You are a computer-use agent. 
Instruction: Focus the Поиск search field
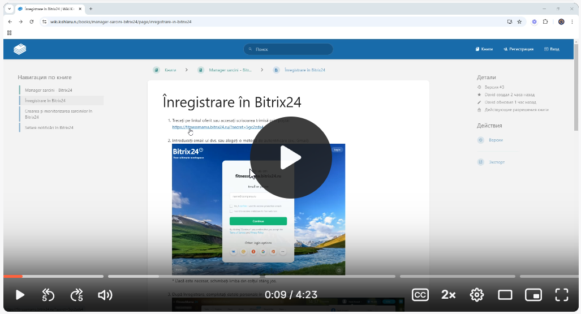(289, 49)
